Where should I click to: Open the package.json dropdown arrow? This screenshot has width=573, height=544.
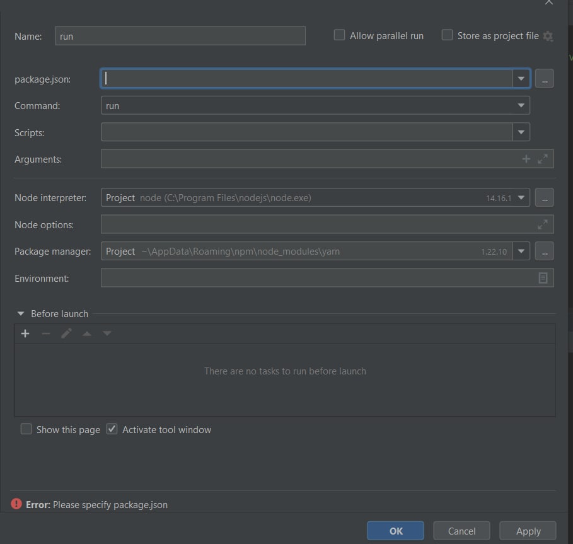pyautogui.click(x=521, y=79)
